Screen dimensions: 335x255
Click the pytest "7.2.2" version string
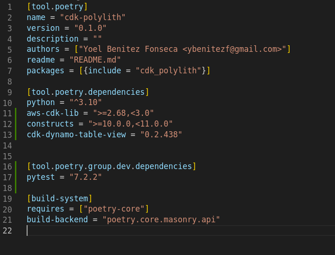point(86,177)
